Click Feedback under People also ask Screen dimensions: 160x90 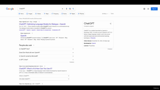tap(72, 62)
